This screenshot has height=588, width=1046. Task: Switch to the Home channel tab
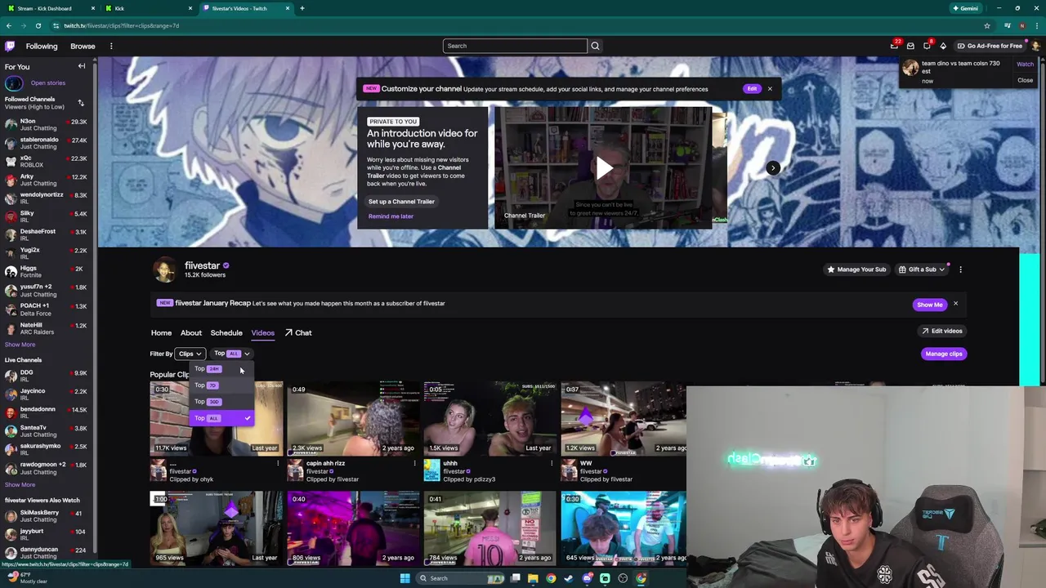(161, 333)
